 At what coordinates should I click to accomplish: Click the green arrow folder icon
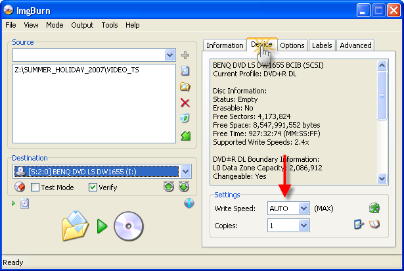185,135
